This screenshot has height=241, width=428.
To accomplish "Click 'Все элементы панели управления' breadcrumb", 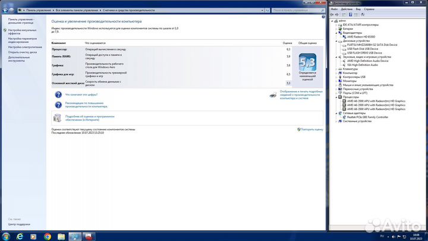I will point(77,10).
